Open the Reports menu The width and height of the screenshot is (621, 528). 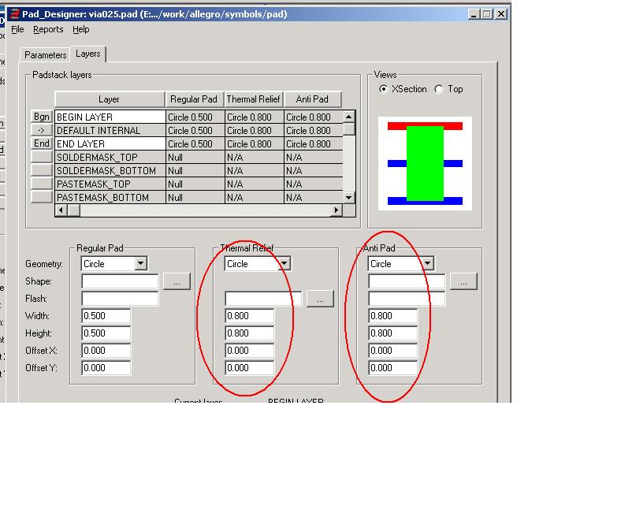(x=48, y=29)
